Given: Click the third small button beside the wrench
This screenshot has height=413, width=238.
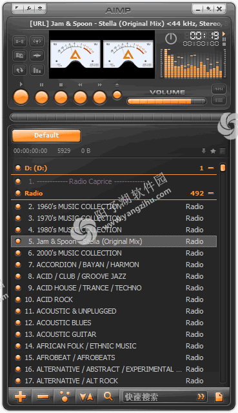Looking at the screenshot, I should 39,8.
